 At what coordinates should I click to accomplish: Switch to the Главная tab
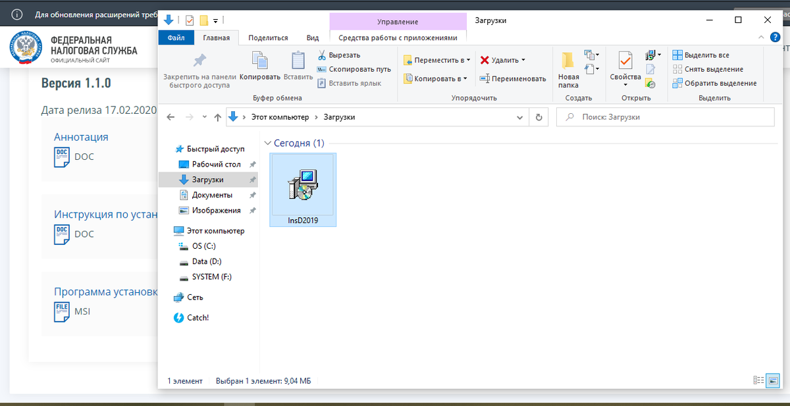[217, 38]
